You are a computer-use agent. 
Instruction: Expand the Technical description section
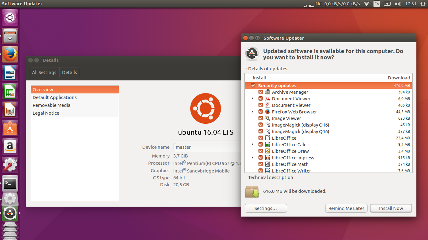(x=269, y=177)
